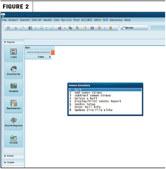This screenshot has width=166, height=169.
Task: Click the print preview page icon
Action: [x=23, y=28]
